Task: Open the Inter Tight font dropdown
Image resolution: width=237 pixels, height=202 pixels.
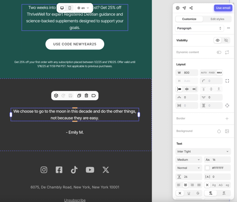Action: click(x=203, y=152)
